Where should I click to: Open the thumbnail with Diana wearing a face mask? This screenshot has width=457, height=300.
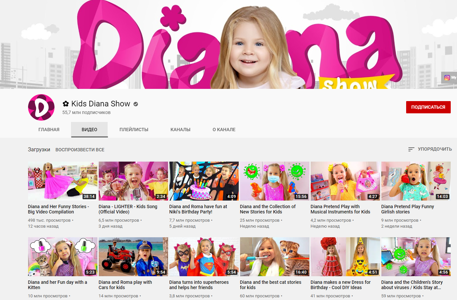click(274, 181)
